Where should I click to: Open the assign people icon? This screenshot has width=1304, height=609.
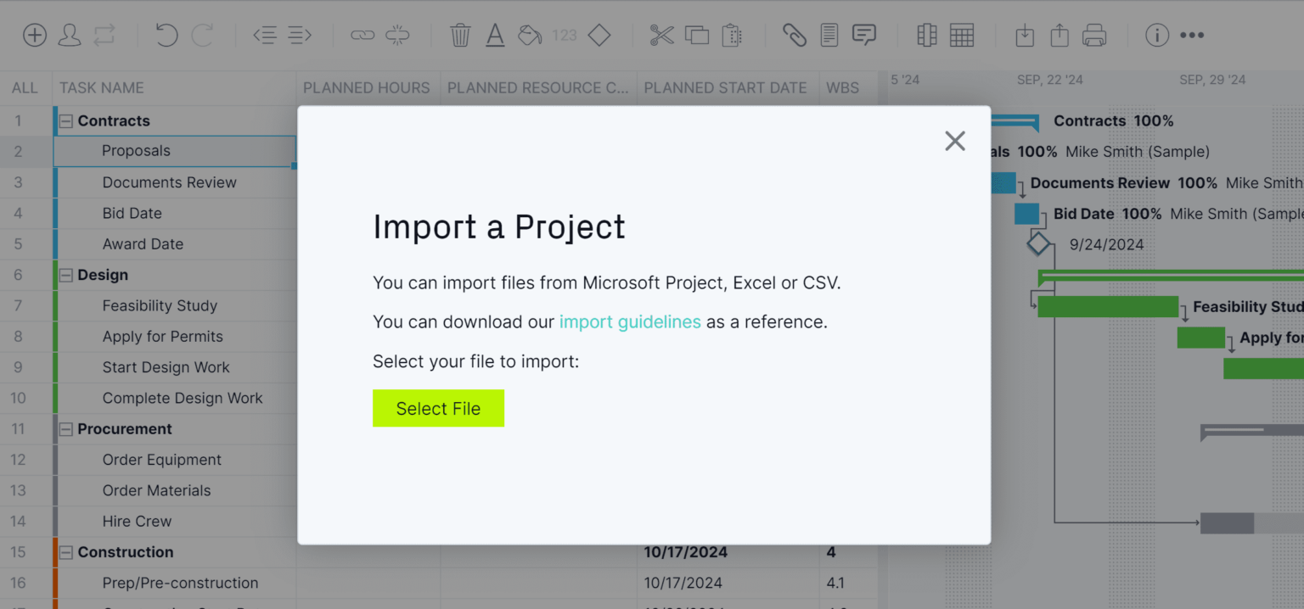point(70,35)
